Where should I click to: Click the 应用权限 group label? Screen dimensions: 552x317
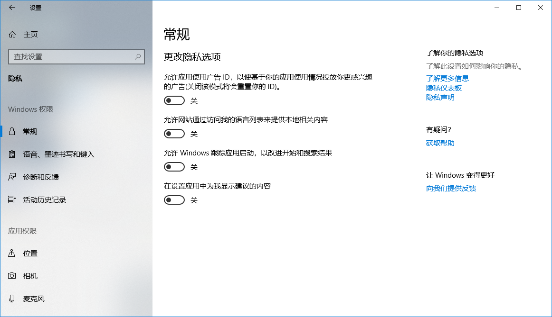[x=22, y=231]
